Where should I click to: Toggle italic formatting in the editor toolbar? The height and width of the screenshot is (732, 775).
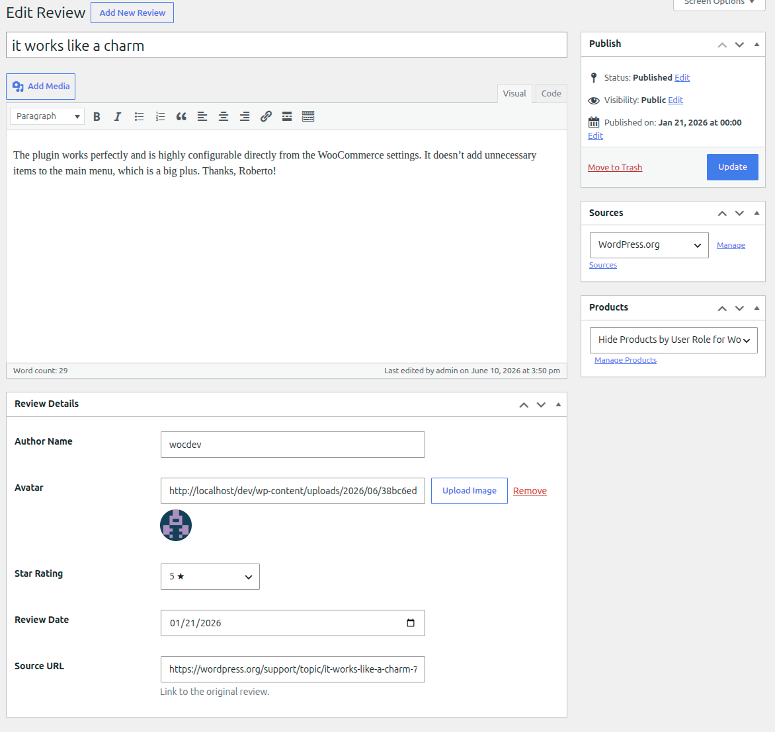118,116
